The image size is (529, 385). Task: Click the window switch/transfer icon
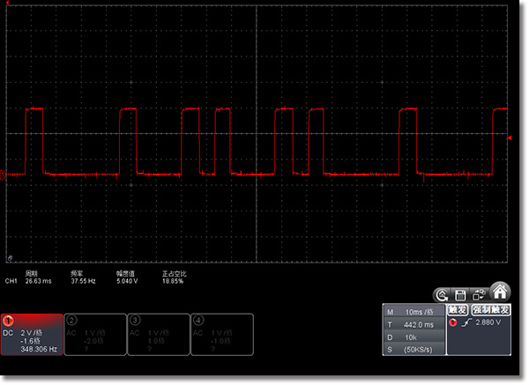click(x=481, y=296)
